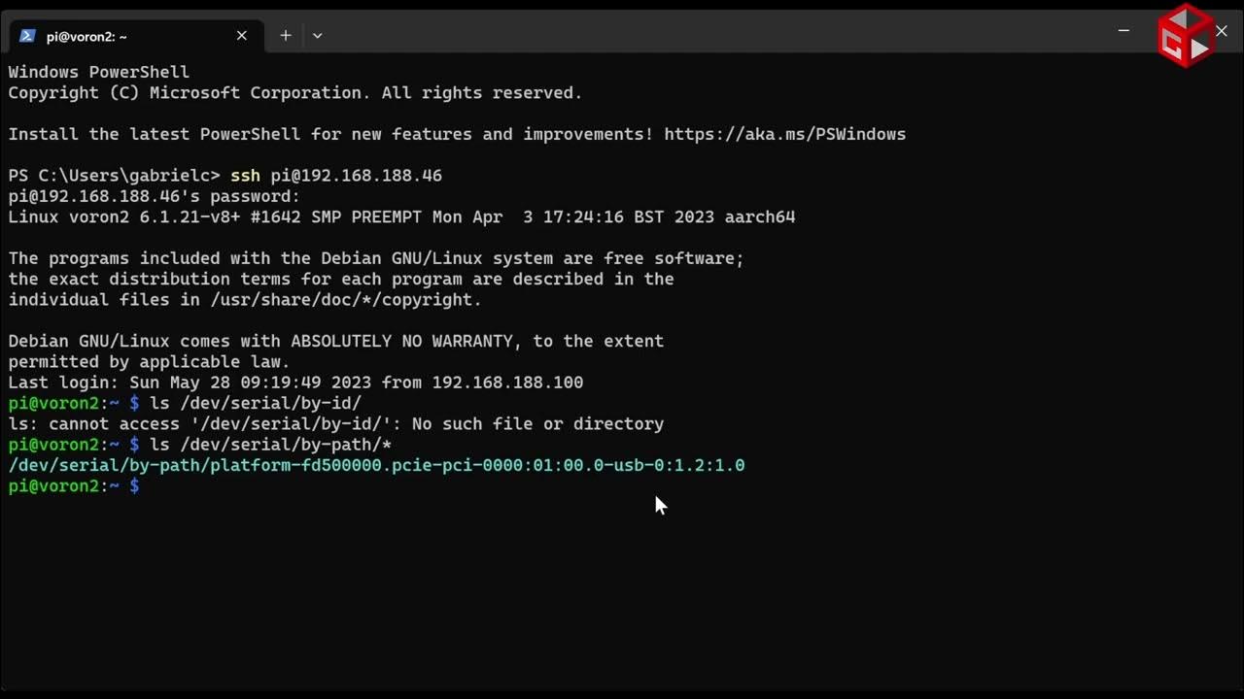Click the Linux voron2 kernel version line

(401, 216)
